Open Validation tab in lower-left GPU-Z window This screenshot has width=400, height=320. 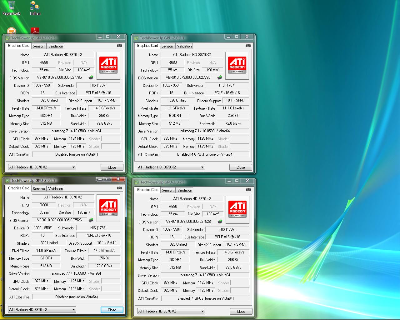56,189
